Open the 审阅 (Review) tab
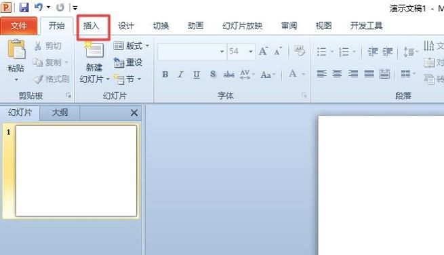The width and height of the screenshot is (444, 255). (x=289, y=26)
